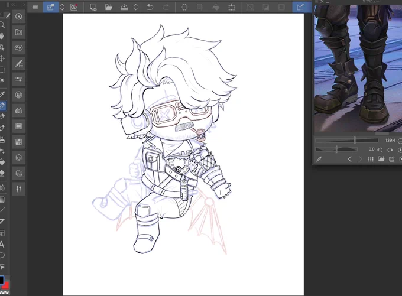Clear with the dotted circle icon
402x296 pixels.
point(184,7)
